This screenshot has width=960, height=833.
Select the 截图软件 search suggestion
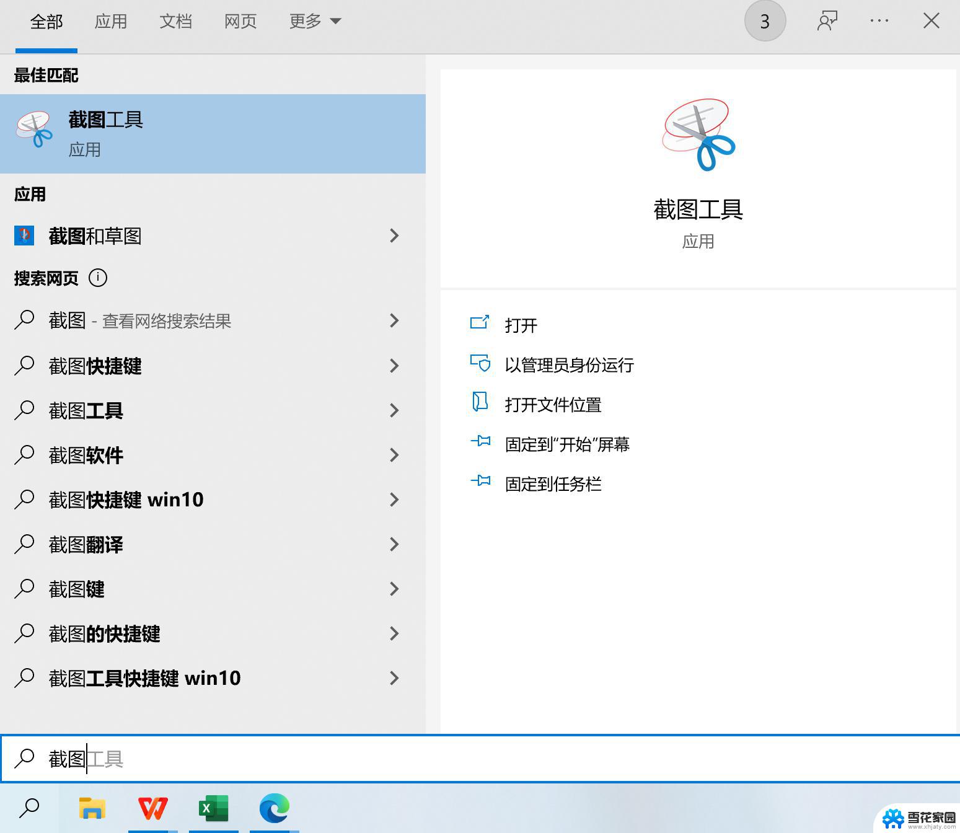[x=213, y=455]
